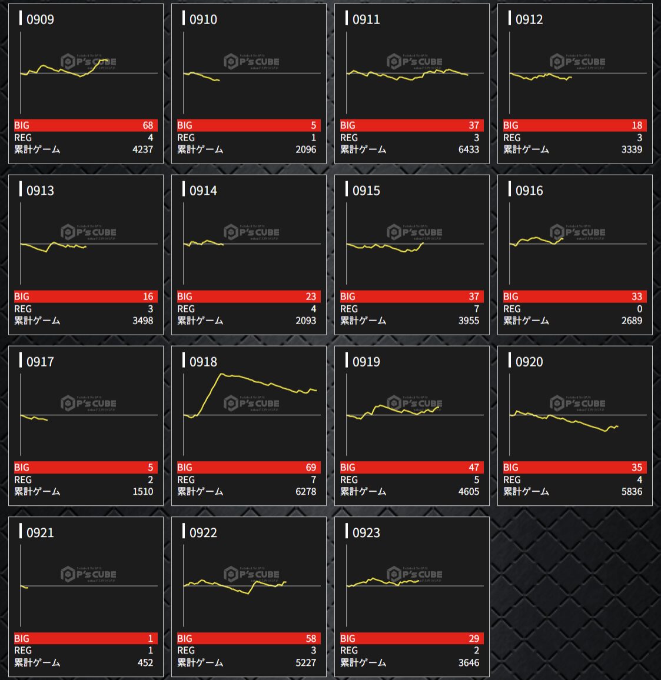The image size is (661, 680).
Task: Click the P's CUBE logo on card 0921
Action: tap(88, 574)
